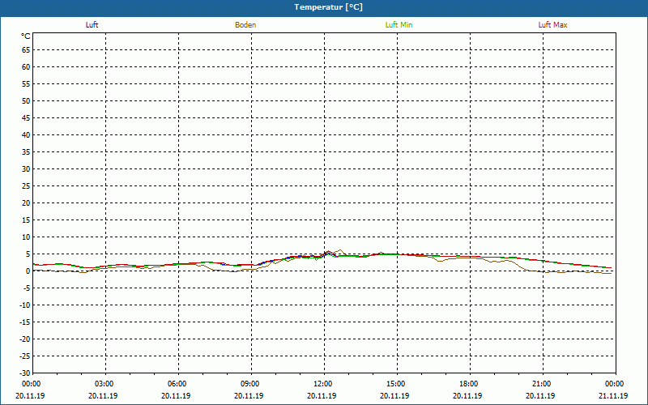Select the green Luft Min legend label
Image resolution: width=648 pixels, height=405 pixels.
point(399,25)
